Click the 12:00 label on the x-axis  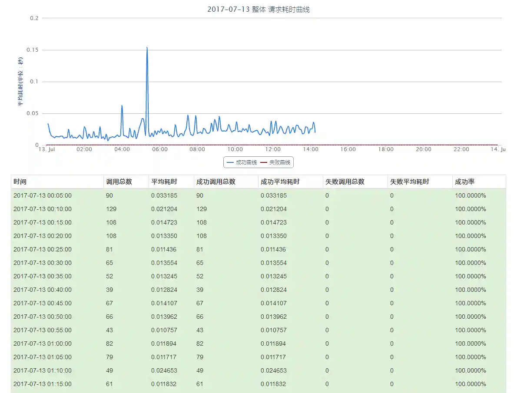click(273, 149)
